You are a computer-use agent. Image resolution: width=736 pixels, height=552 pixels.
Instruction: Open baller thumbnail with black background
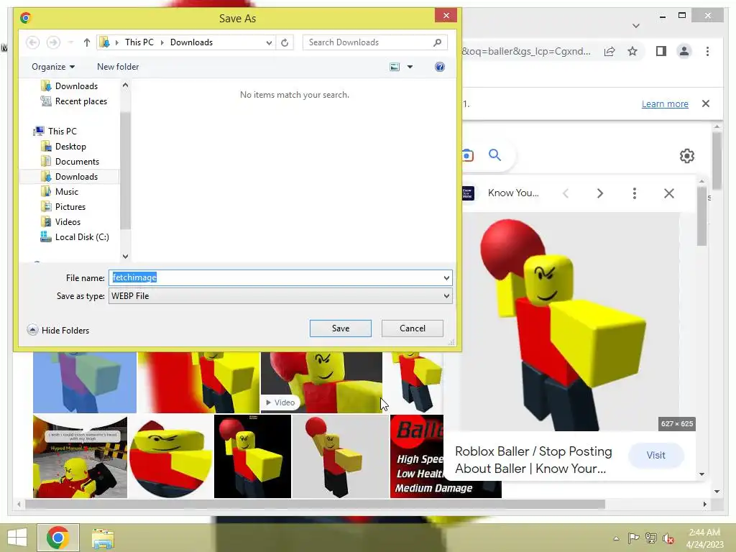click(x=252, y=456)
